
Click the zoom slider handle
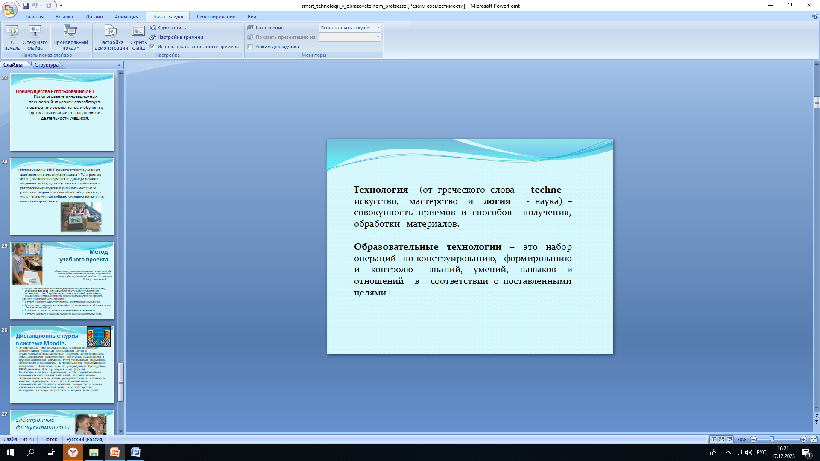[x=772, y=439]
